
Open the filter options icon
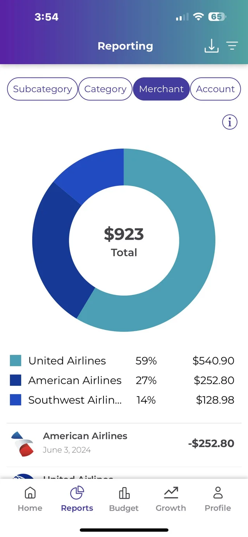[x=232, y=46]
